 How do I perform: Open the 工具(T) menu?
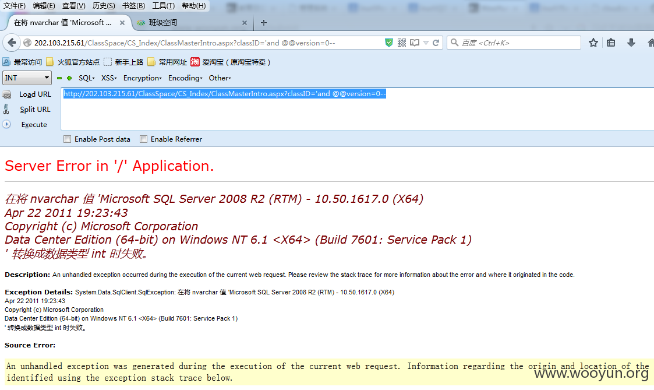click(164, 5)
